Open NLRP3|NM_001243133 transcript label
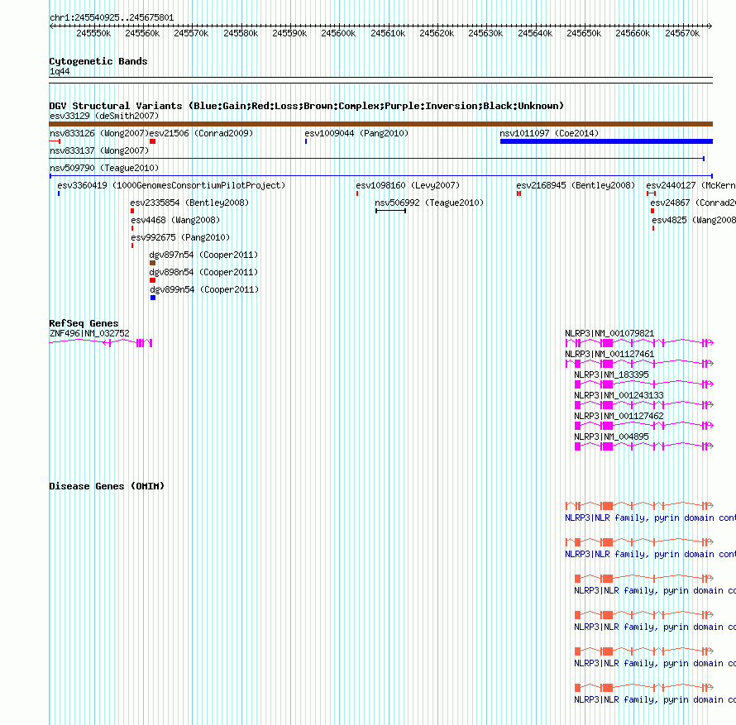 coord(619,395)
